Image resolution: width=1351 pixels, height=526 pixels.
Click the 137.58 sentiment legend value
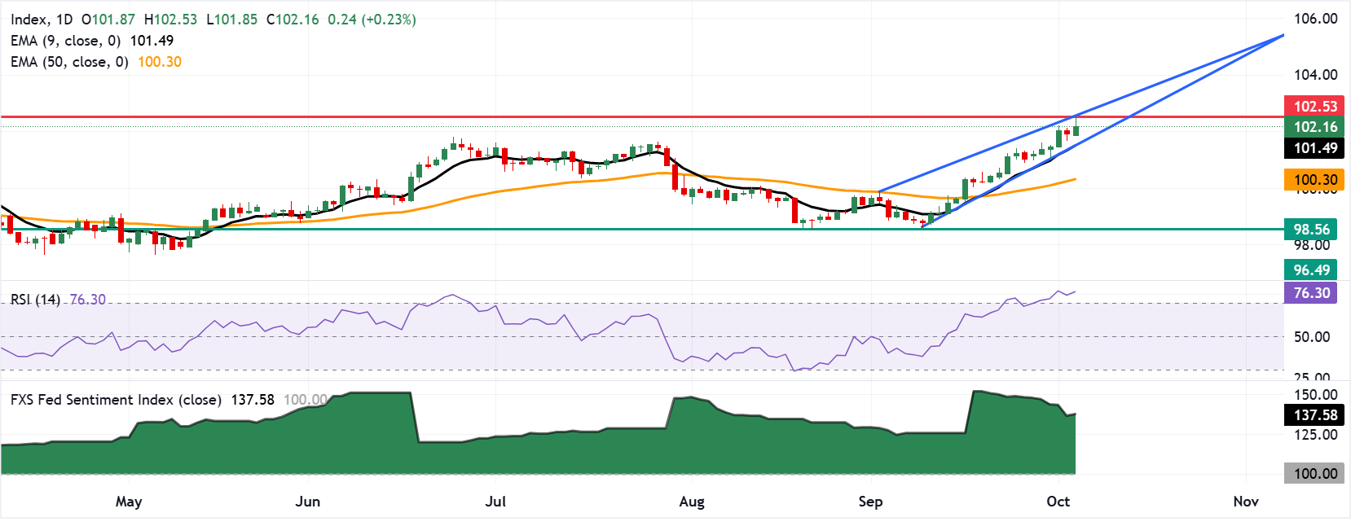(x=253, y=399)
